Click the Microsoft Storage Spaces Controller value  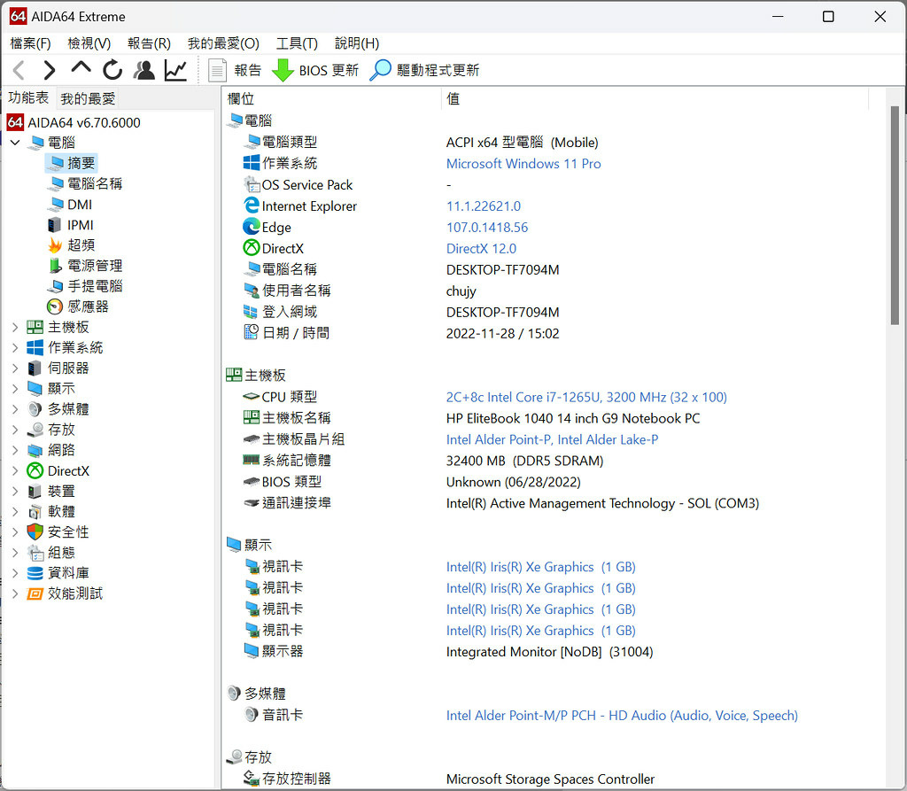click(550, 779)
